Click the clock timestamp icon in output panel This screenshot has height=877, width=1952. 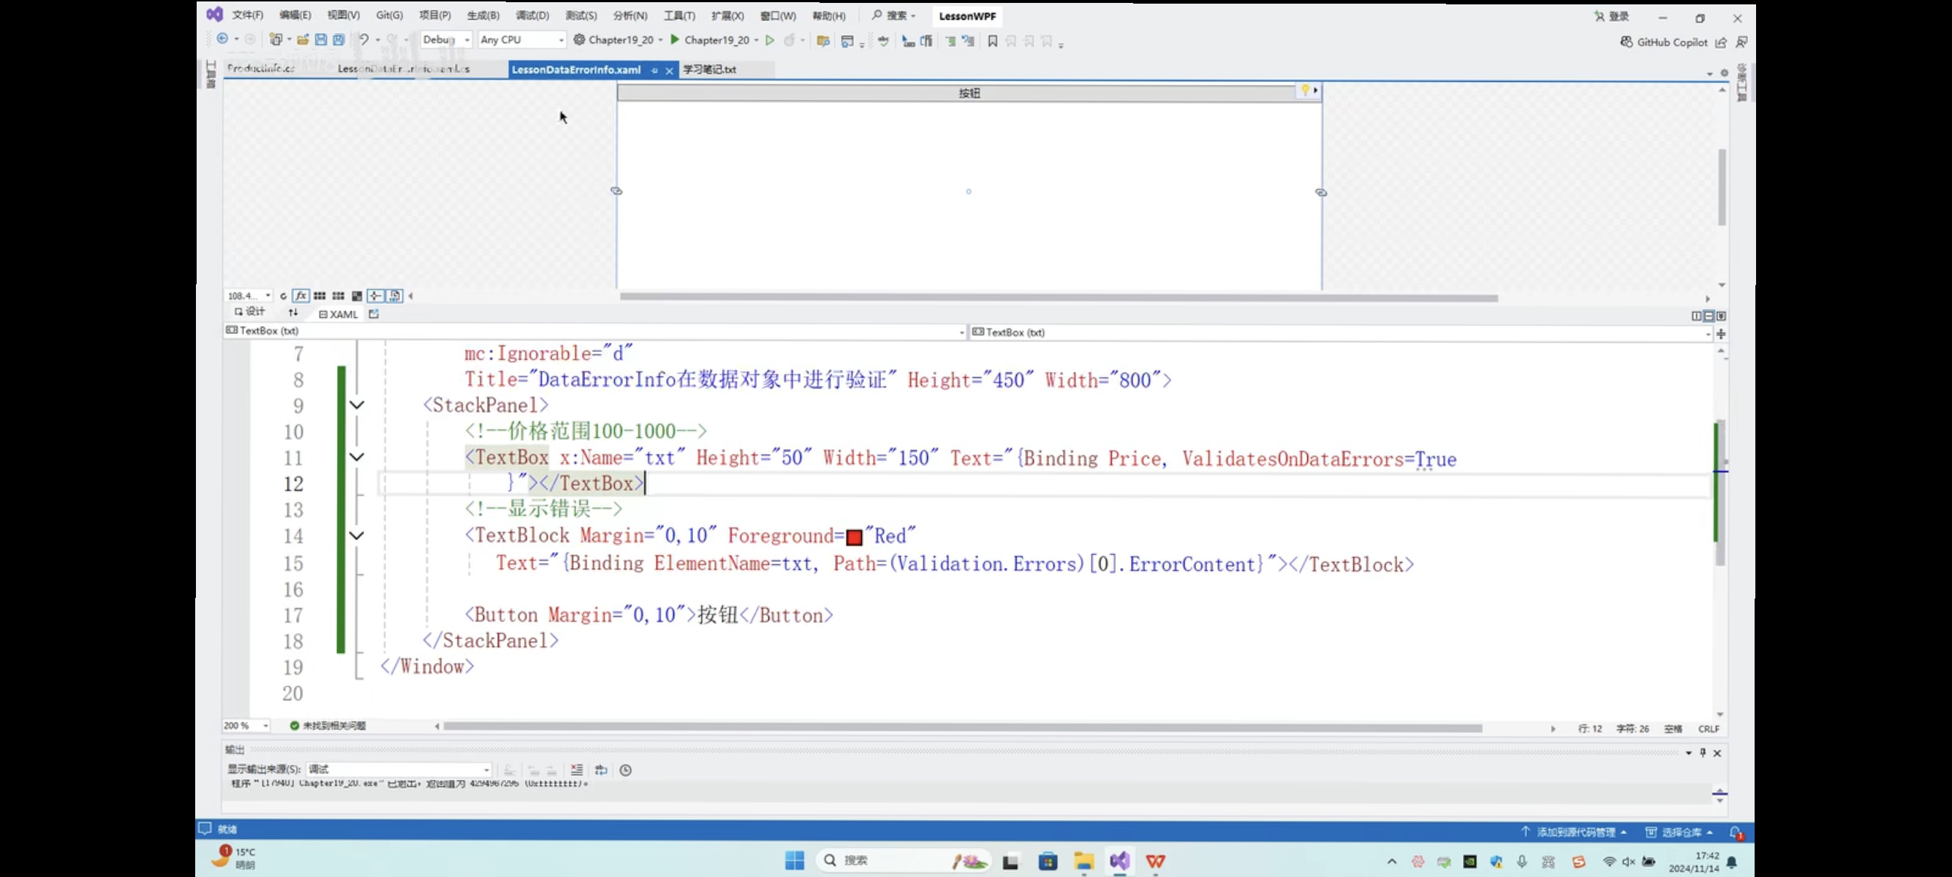[x=625, y=770]
